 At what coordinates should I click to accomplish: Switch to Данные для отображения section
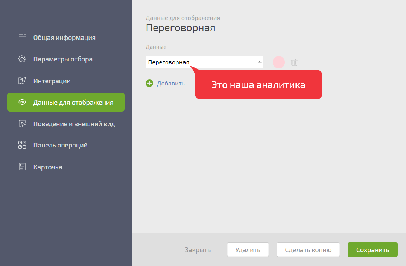pyautogui.click(x=66, y=102)
